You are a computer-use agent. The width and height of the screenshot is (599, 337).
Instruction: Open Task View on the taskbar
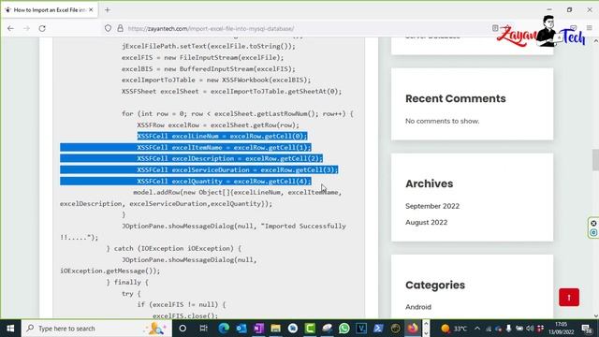[x=204, y=329]
